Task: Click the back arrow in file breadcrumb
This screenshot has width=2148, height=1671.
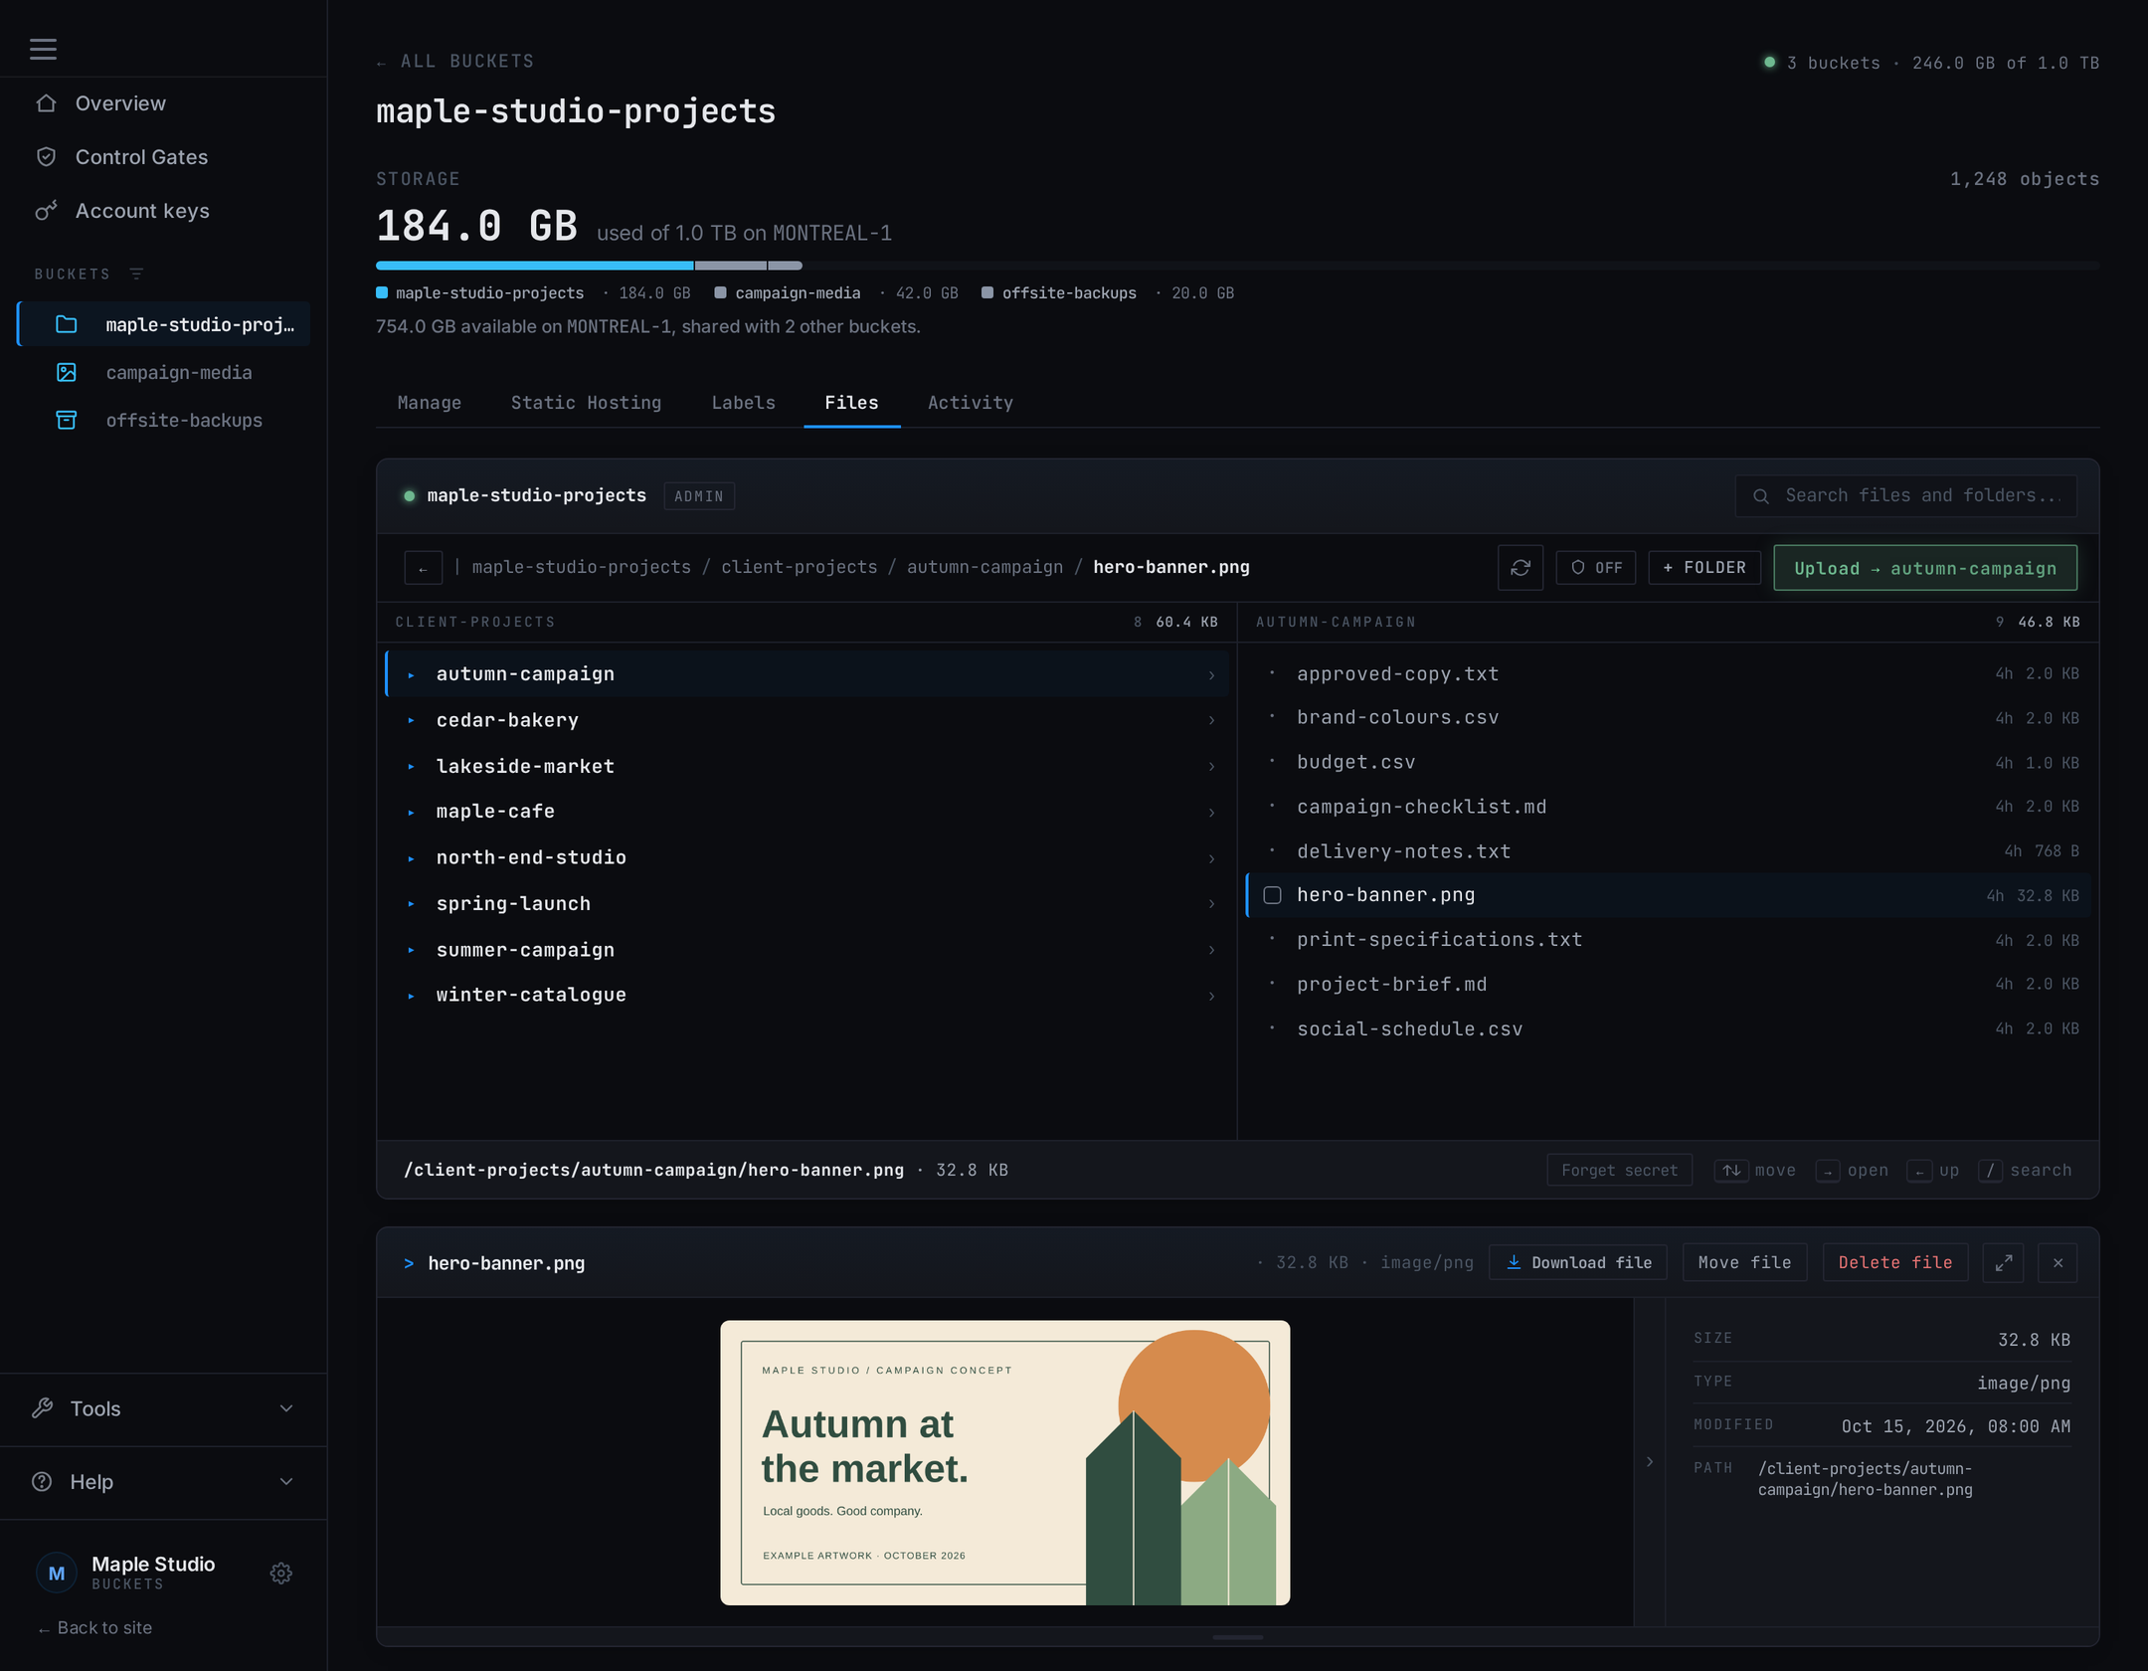Action: [x=423, y=568]
